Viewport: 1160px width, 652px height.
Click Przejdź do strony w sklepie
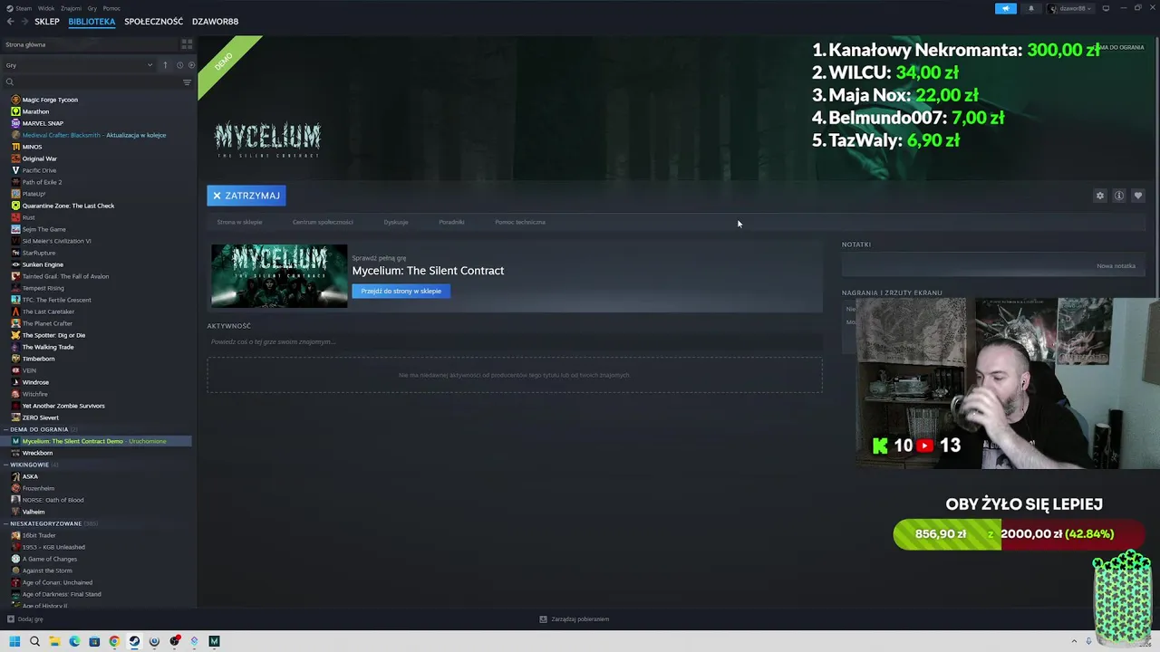401,291
